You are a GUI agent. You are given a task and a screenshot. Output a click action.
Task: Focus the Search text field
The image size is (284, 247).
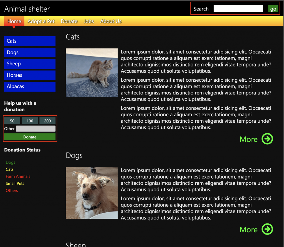238,9
